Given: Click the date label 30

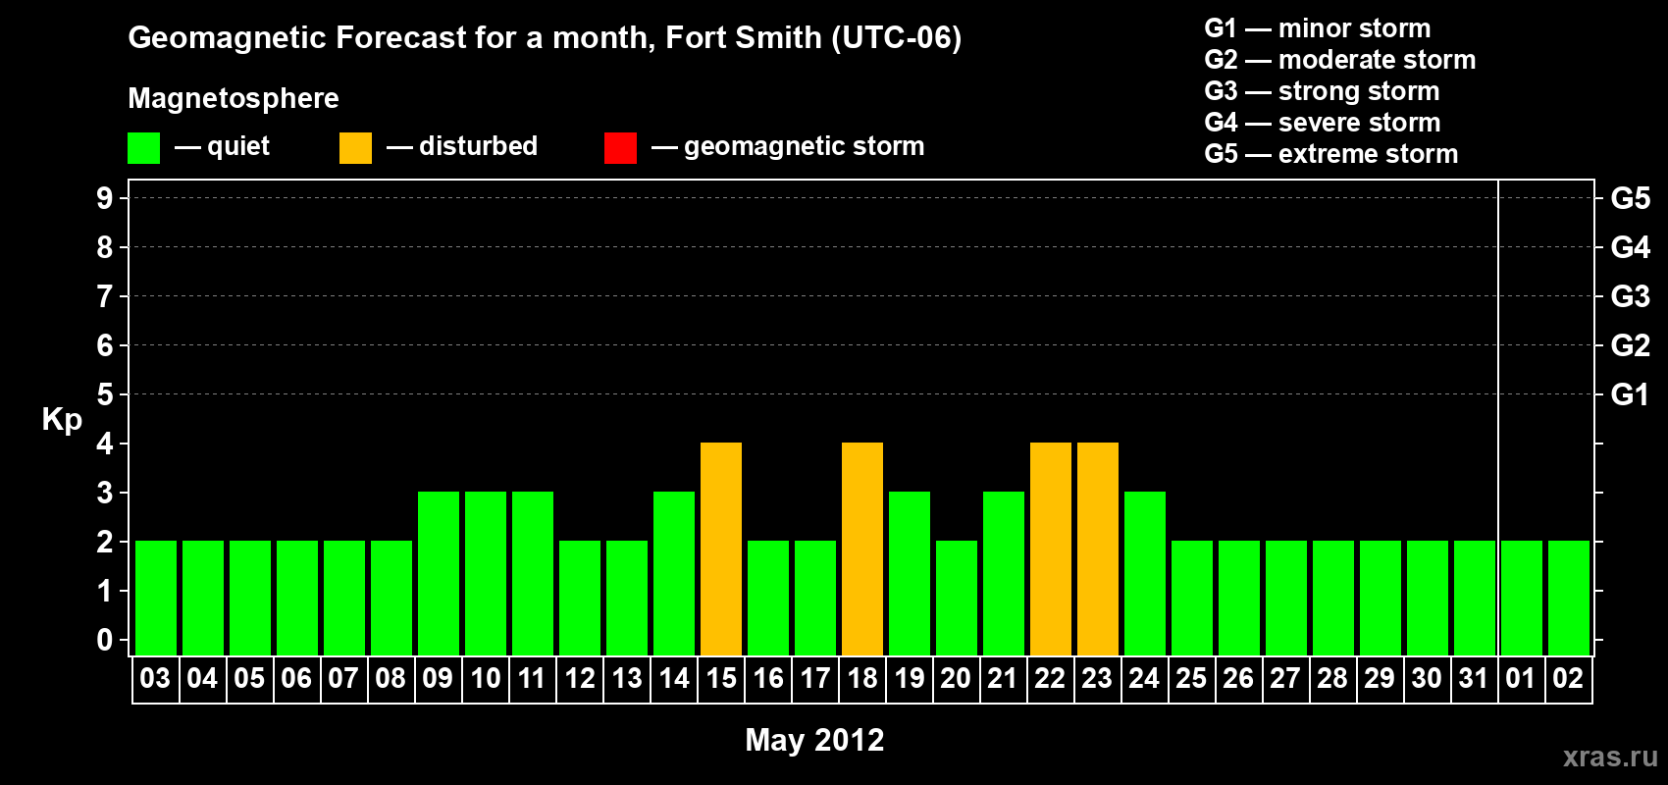Looking at the screenshot, I should pos(1427,678).
